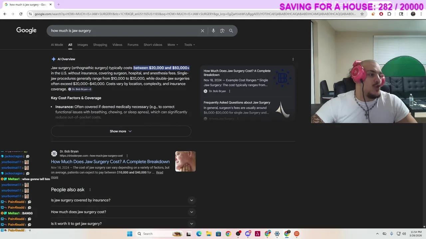Image resolution: width=426 pixels, height=239 pixels.
Task: Select the All results tab
Action: (x=70, y=45)
